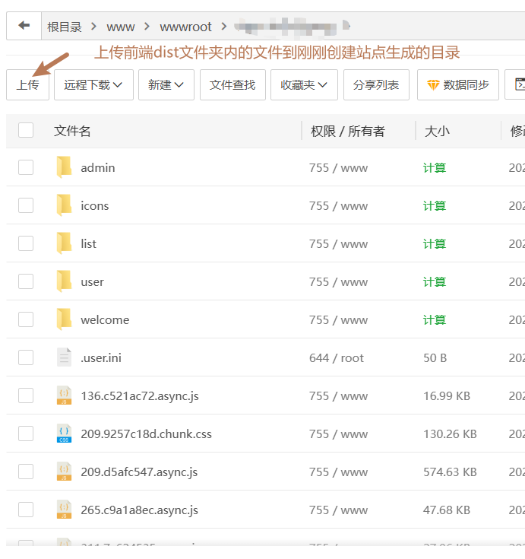
Task: Click the 209.d5afc547.async.js file icon
Action: 64,472
